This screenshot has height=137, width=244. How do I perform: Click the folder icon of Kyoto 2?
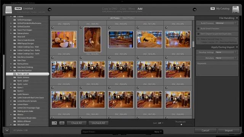[14, 91]
